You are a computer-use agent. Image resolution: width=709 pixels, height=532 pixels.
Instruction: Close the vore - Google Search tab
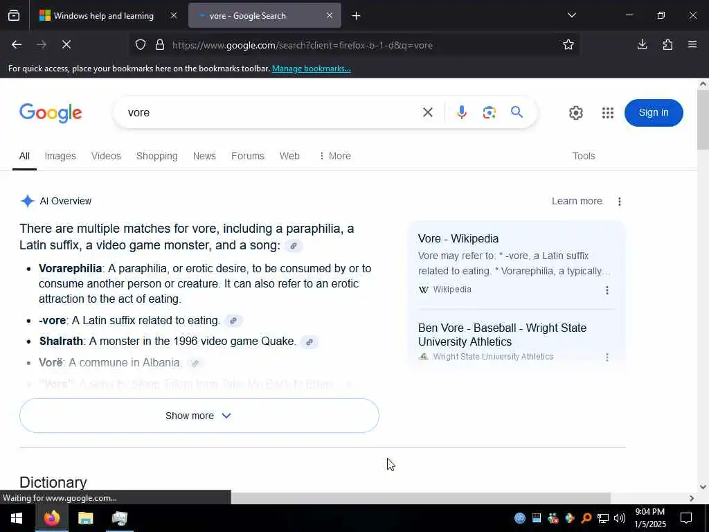click(x=330, y=16)
